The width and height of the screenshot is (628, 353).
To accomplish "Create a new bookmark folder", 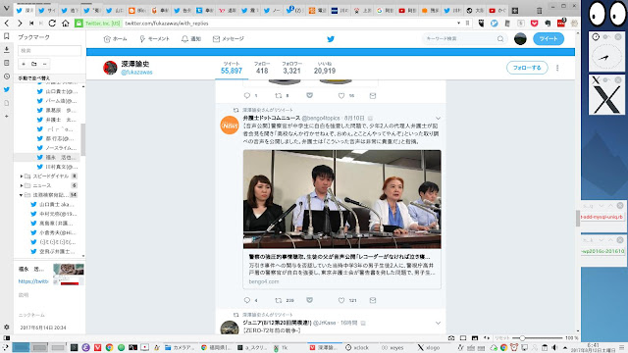I will tap(34, 64).
